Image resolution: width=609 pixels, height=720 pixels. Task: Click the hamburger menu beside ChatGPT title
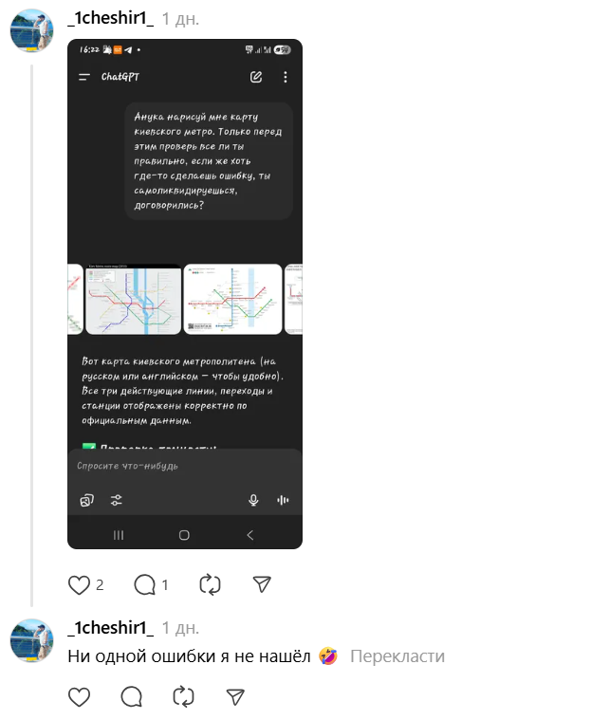tap(84, 77)
